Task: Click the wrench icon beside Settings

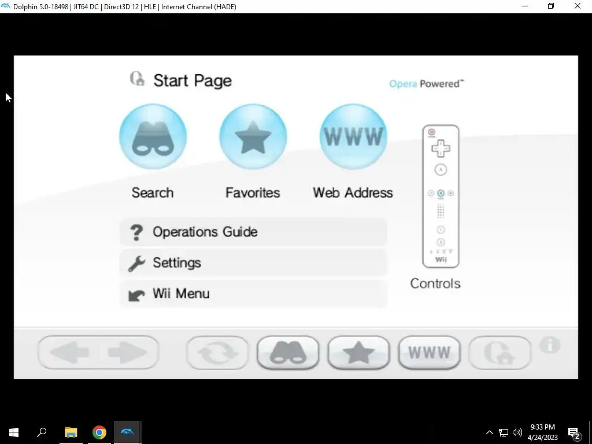Action: pyautogui.click(x=136, y=264)
